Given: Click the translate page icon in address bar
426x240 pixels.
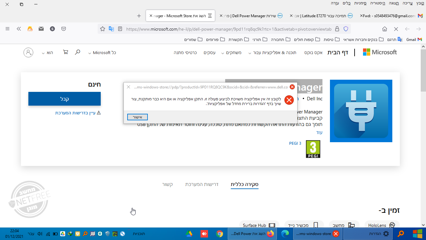Looking at the screenshot, I should (x=111, y=29).
